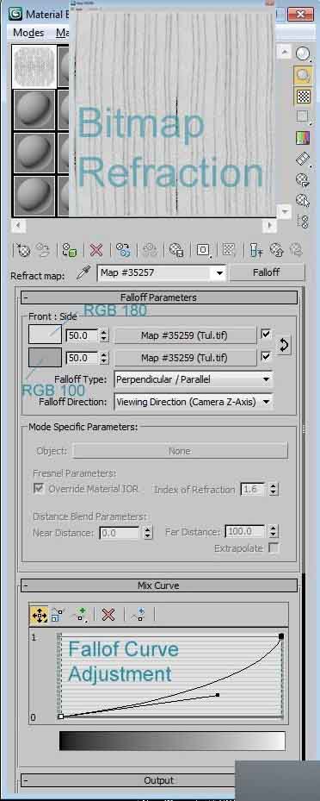Click the Make Unique icon

point(150,250)
